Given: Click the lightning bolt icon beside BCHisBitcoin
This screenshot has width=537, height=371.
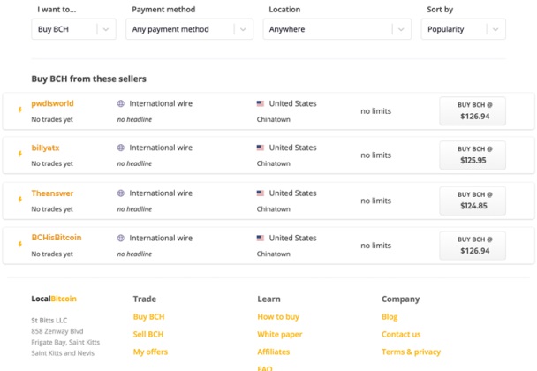Looking at the screenshot, I should [19, 245].
